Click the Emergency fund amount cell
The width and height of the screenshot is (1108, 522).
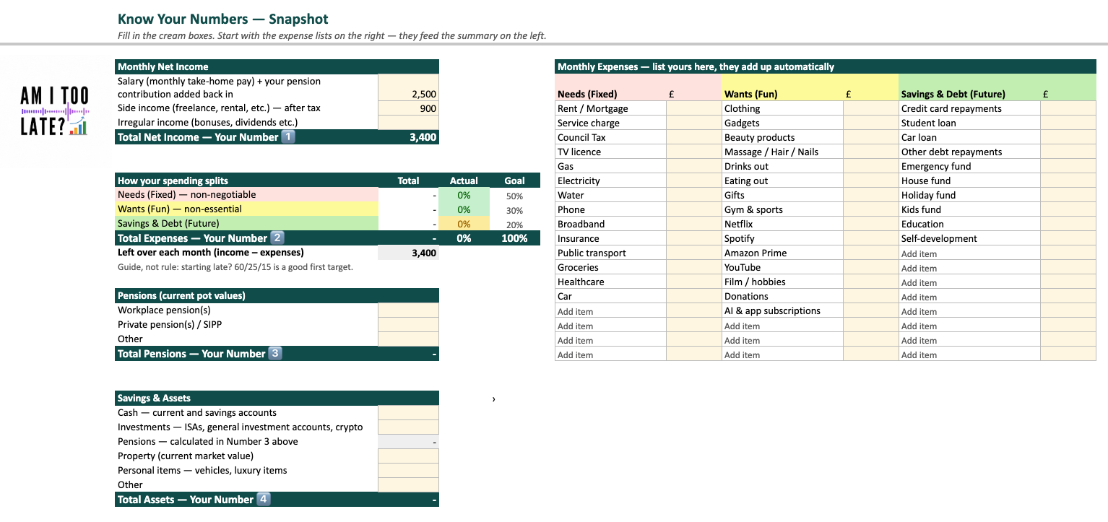(1068, 166)
